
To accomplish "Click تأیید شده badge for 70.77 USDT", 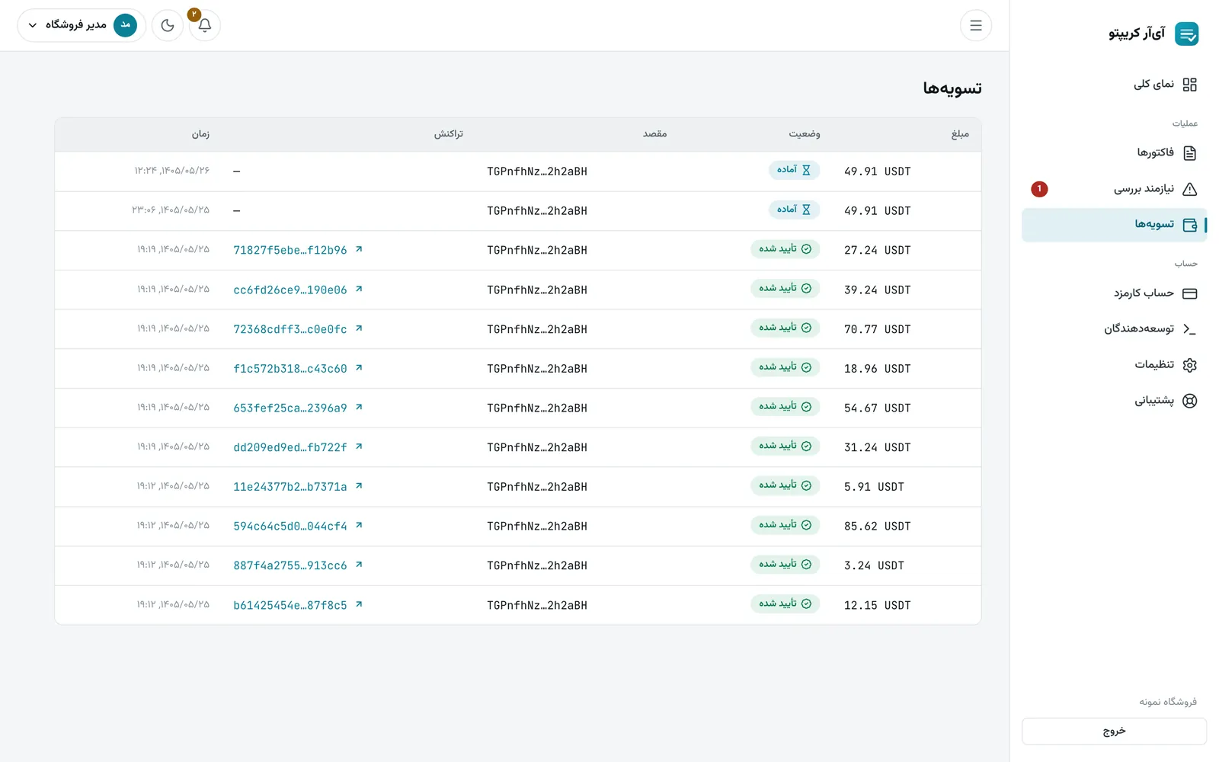I will [x=785, y=328].
